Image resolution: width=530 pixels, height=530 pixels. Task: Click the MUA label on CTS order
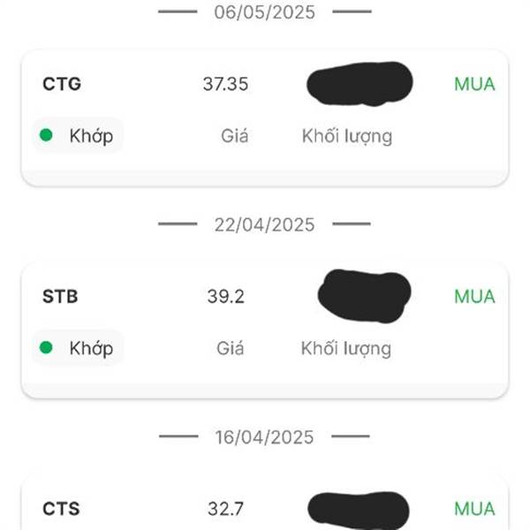(474, 509)
